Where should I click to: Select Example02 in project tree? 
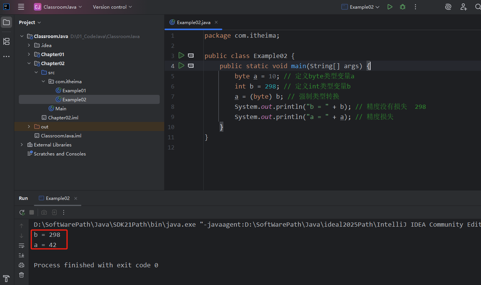[89, 100]
